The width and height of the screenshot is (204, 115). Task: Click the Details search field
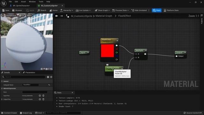23,77
